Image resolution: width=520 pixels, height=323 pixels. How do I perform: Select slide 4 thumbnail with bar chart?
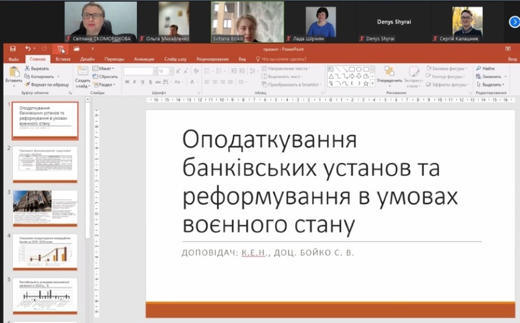[45, 252]
